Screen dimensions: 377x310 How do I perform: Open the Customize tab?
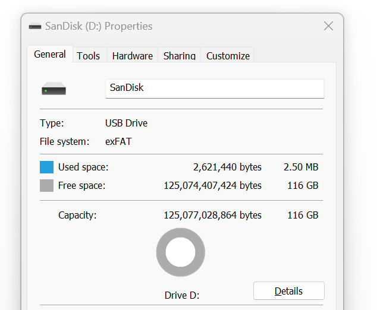click(x=228, y=56)
